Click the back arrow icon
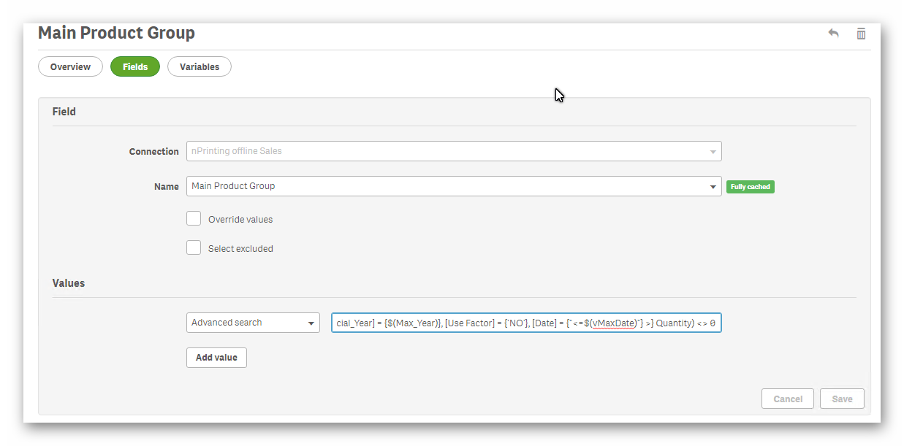This screenshot has width=904, height=446. (833, 34)
